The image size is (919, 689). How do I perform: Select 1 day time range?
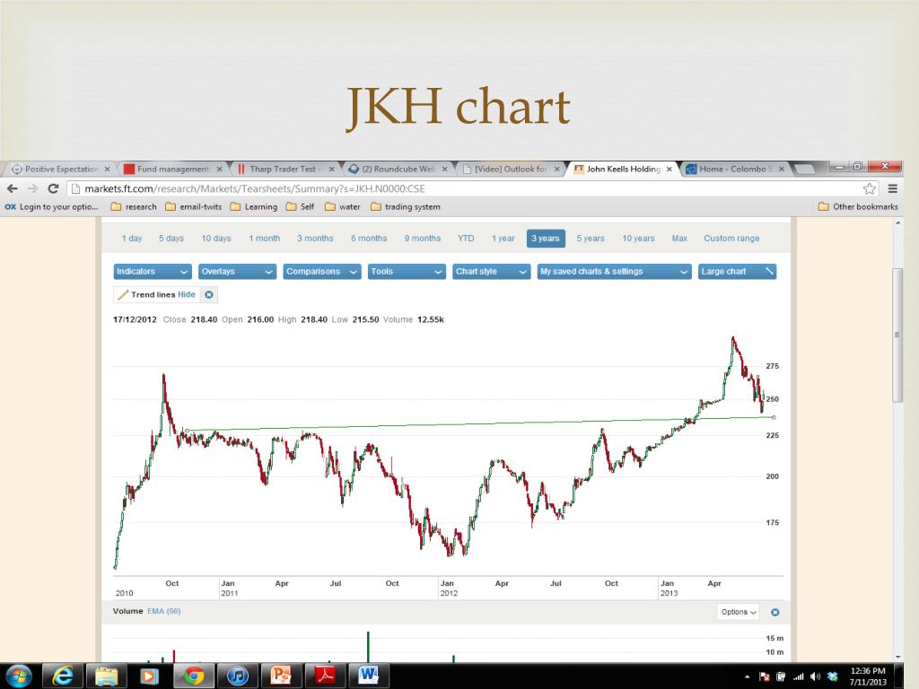click(132, 239)
